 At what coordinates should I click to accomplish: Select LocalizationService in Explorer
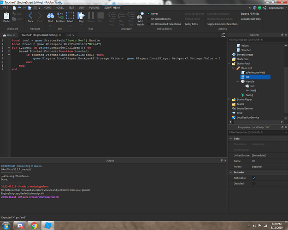pyautogui.click(x=247, y=117)
